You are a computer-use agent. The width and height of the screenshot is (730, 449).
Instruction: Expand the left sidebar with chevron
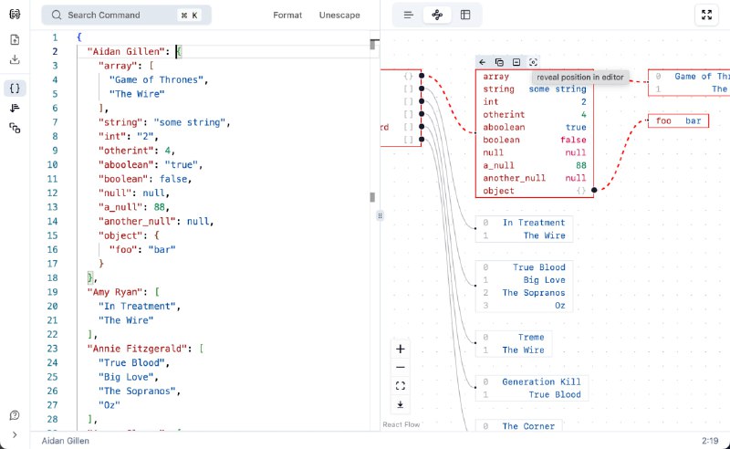[x=15, y=434]
